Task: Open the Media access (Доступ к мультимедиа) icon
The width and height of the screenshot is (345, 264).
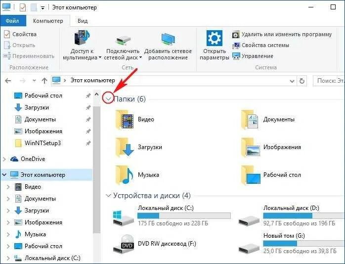Action: click(82, 38)
